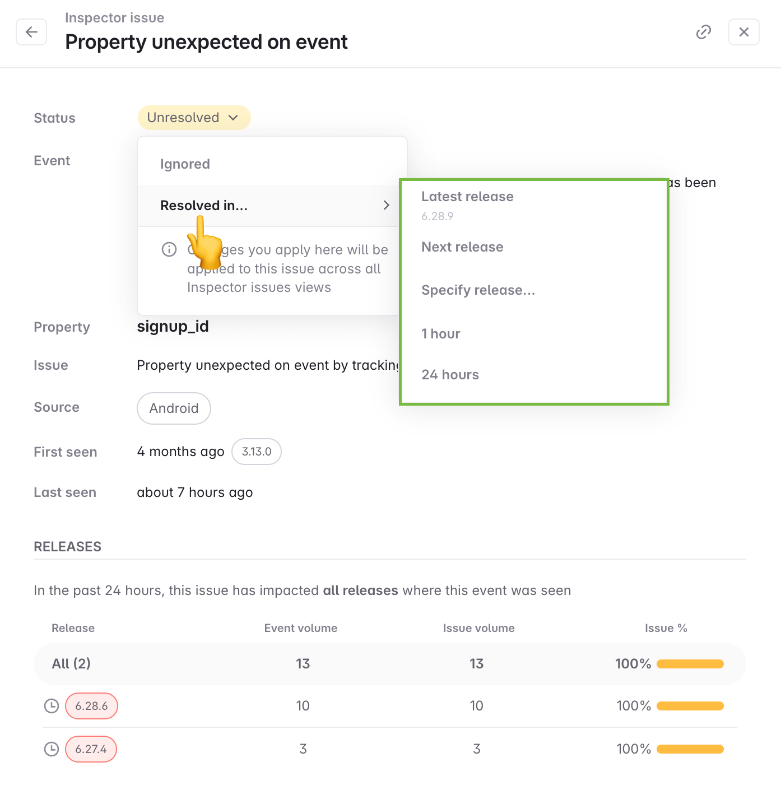This screenshot has width=781, height=790.
Task: Copy the issue link icon
Action: 704,32
